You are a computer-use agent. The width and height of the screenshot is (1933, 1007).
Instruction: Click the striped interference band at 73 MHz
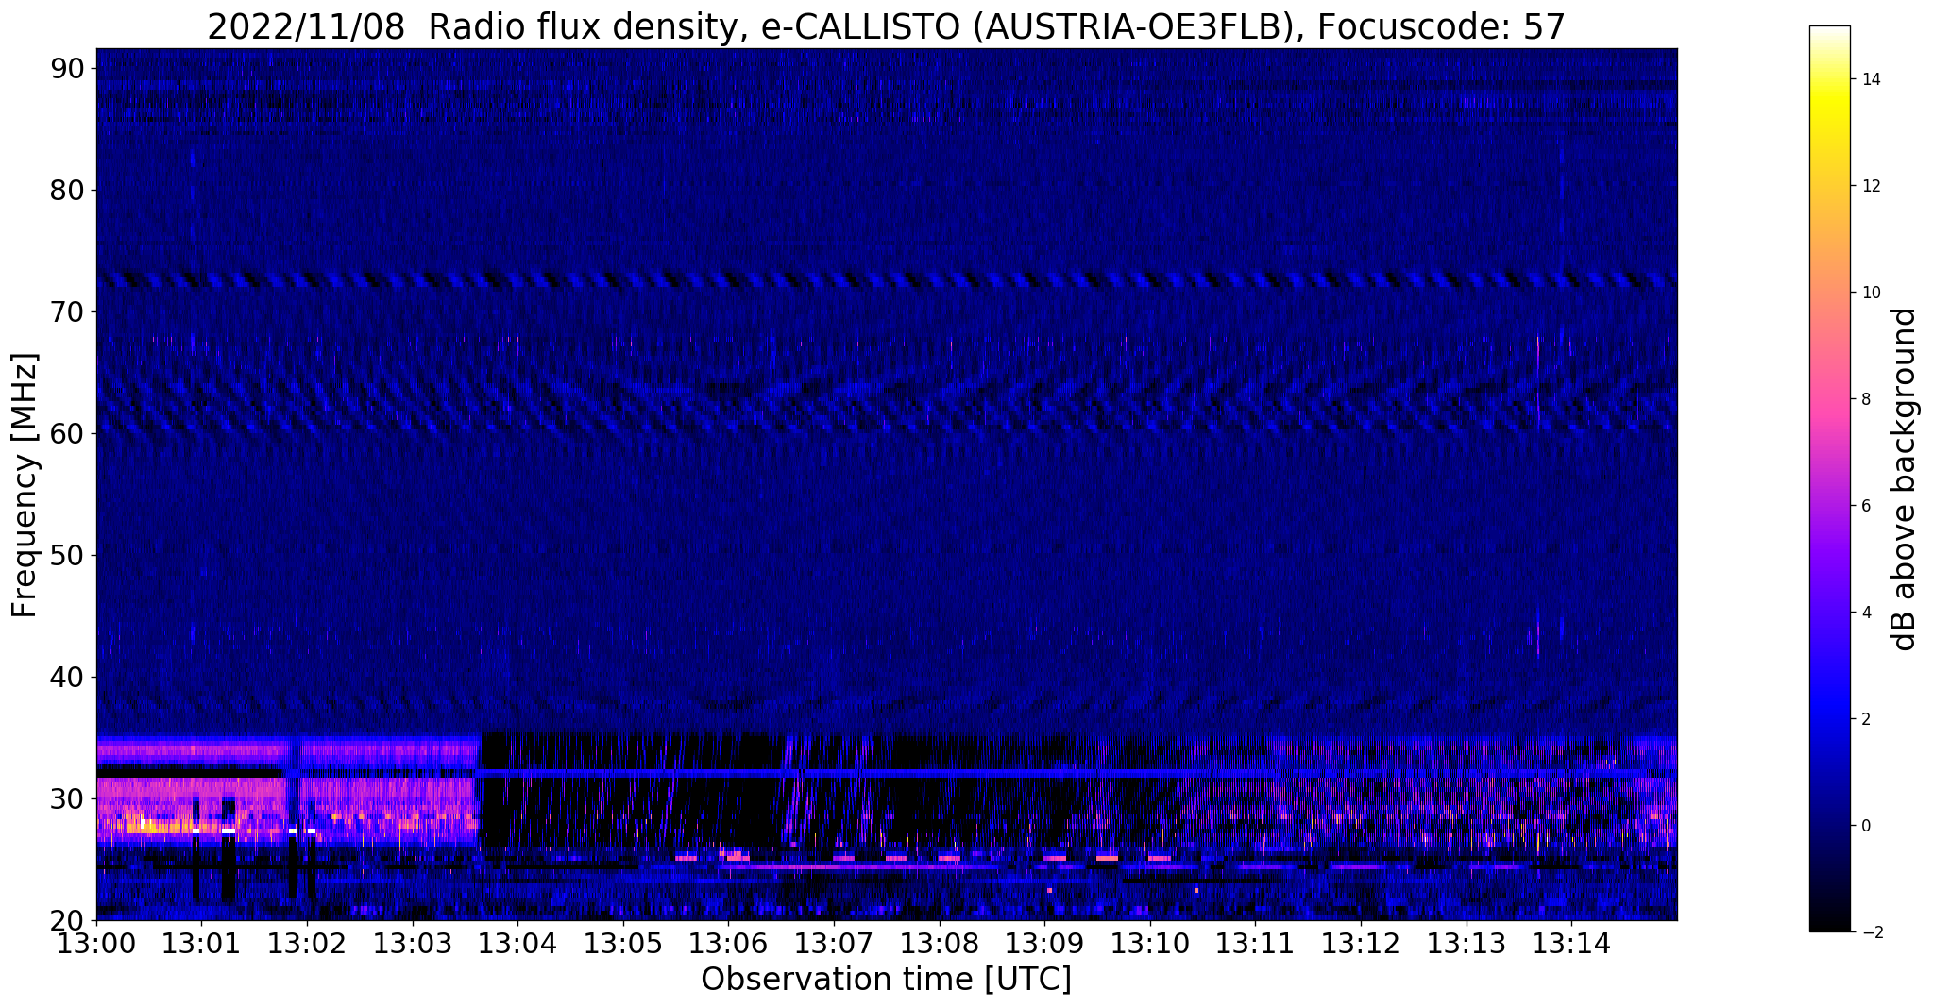(x=887, y=280)
